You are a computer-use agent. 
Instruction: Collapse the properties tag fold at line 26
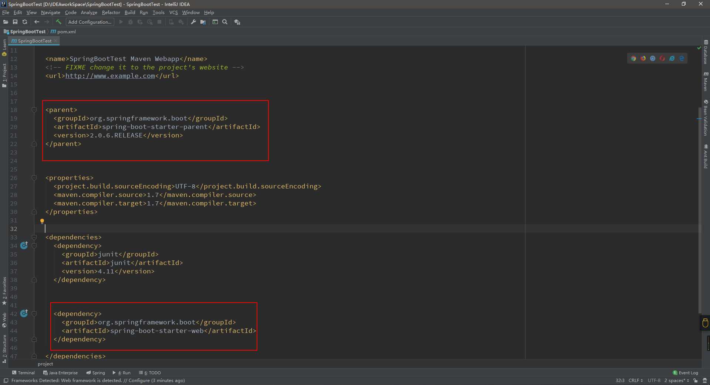[34, 178]
